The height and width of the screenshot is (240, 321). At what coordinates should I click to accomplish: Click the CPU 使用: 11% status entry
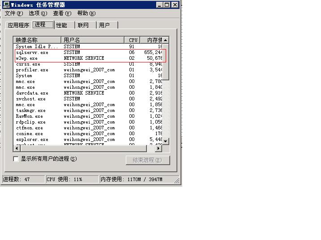click(72, 179)
